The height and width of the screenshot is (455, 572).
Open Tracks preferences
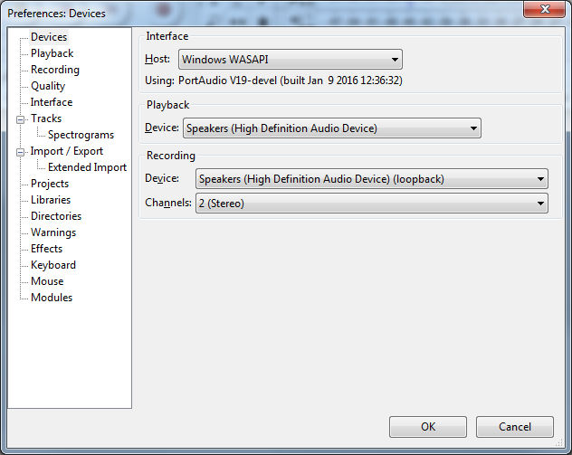click(46, 118)
